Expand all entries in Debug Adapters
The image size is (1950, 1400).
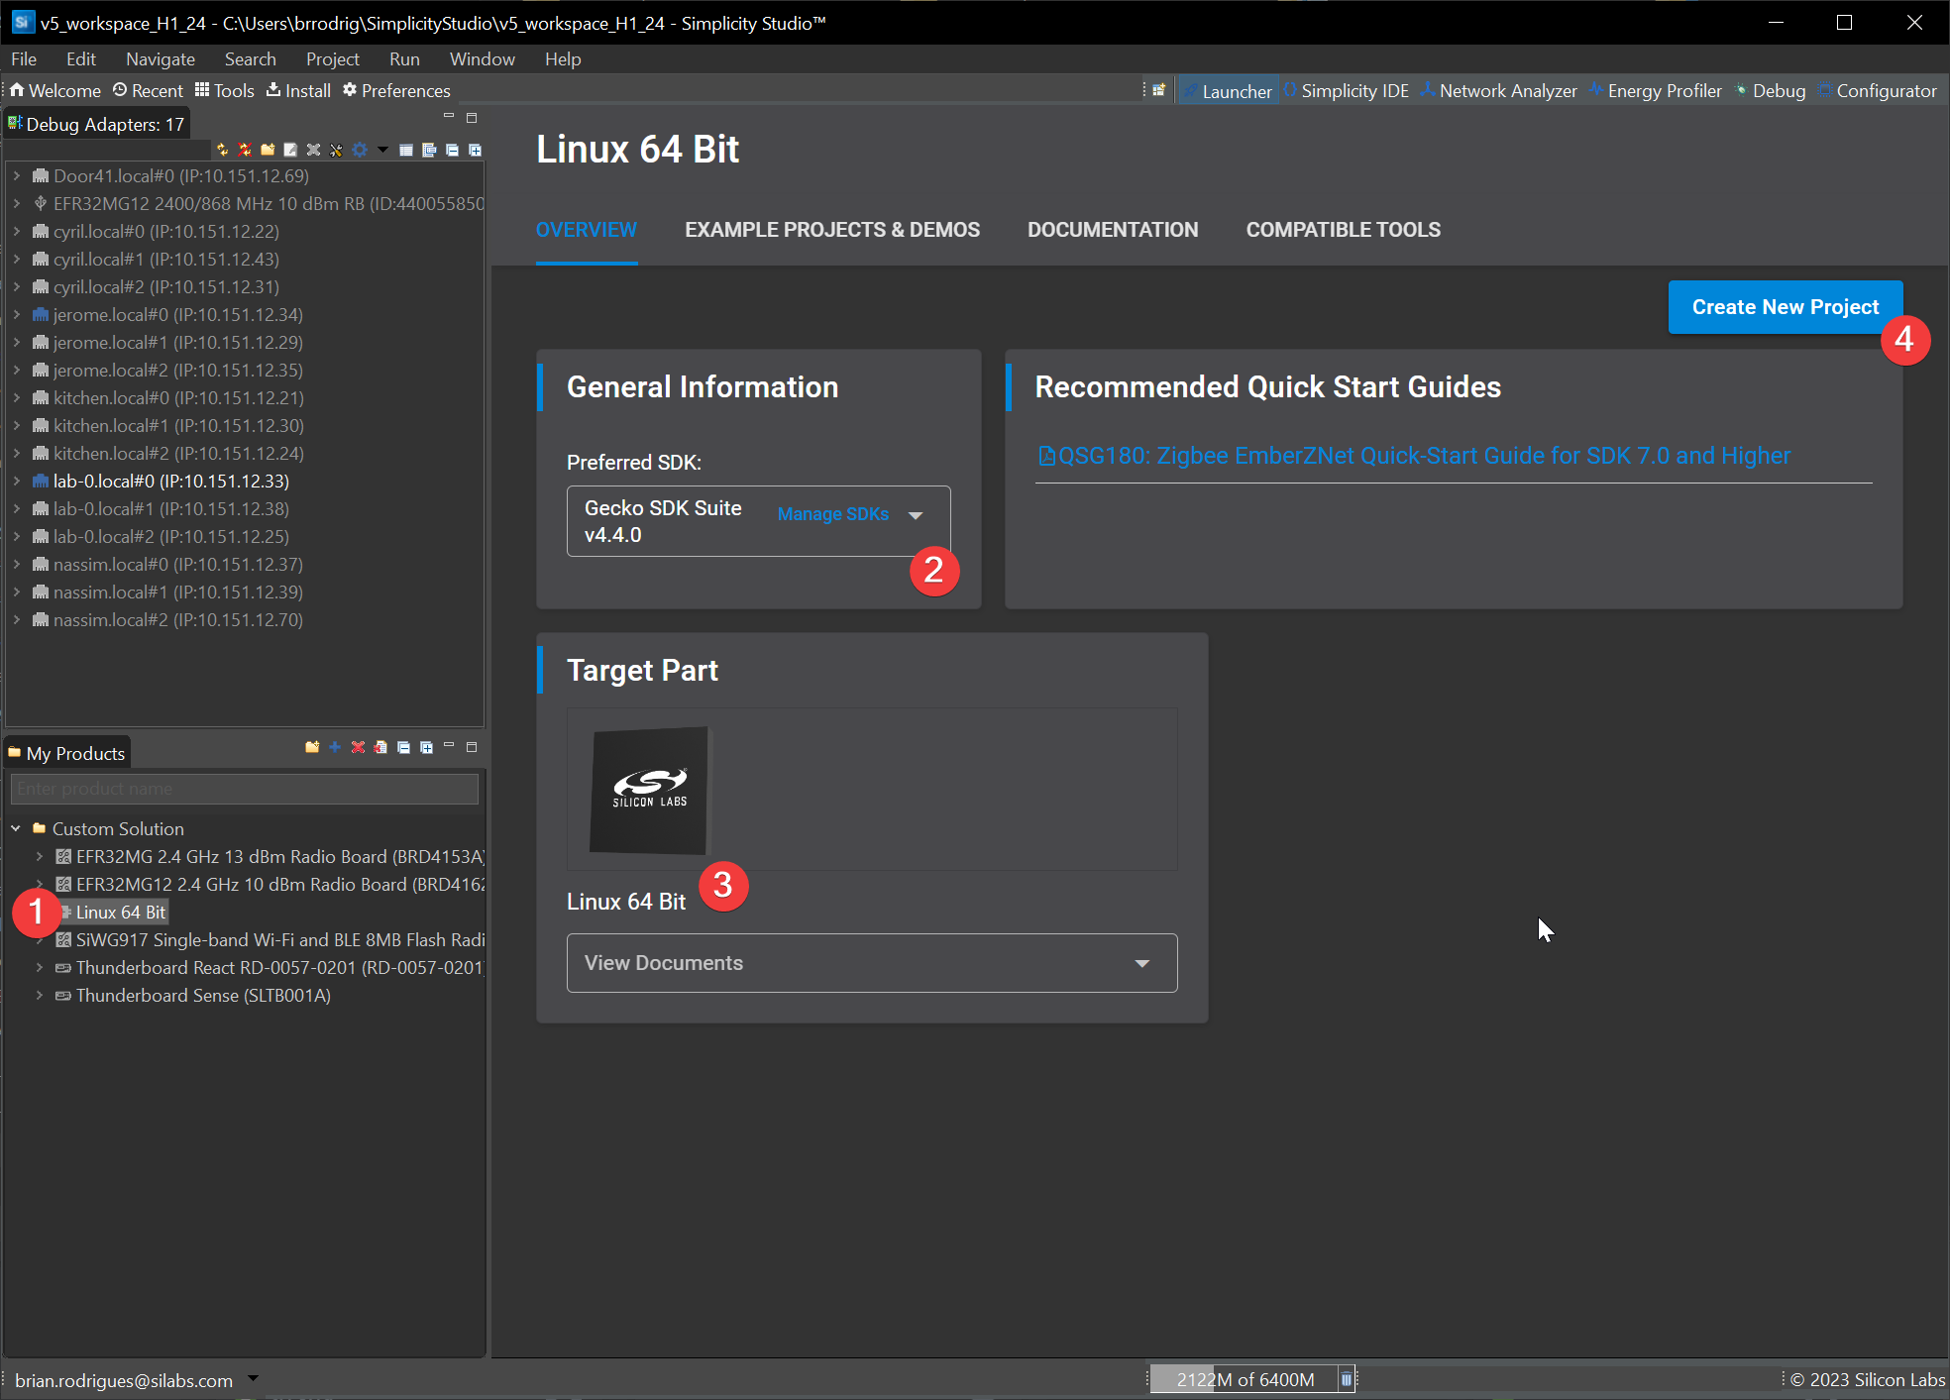coord(475,150)
